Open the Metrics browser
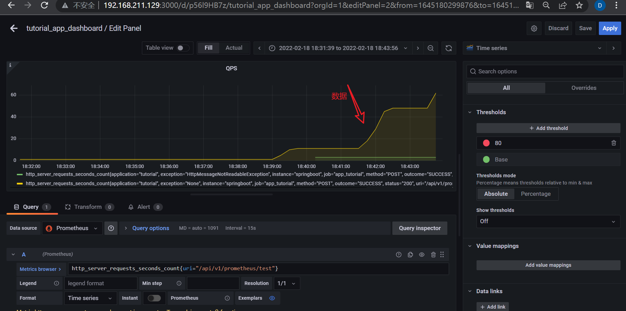The height and width of the screenshot is (311, 626). pyautogui.click(x=40, y=269)
